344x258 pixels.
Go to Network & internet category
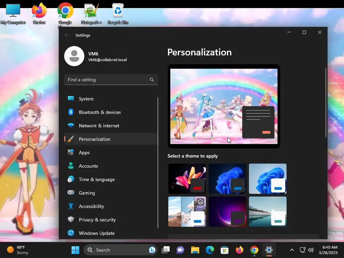[111, 126]
